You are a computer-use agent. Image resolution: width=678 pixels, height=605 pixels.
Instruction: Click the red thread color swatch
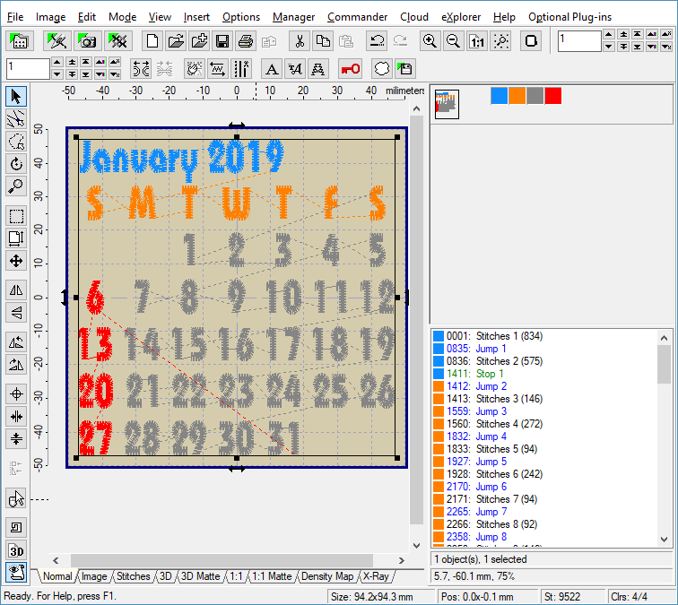tap(552, 96)
